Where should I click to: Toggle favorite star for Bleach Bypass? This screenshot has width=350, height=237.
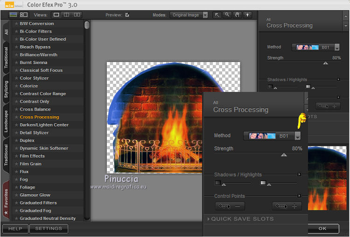[x=16, y=47]
